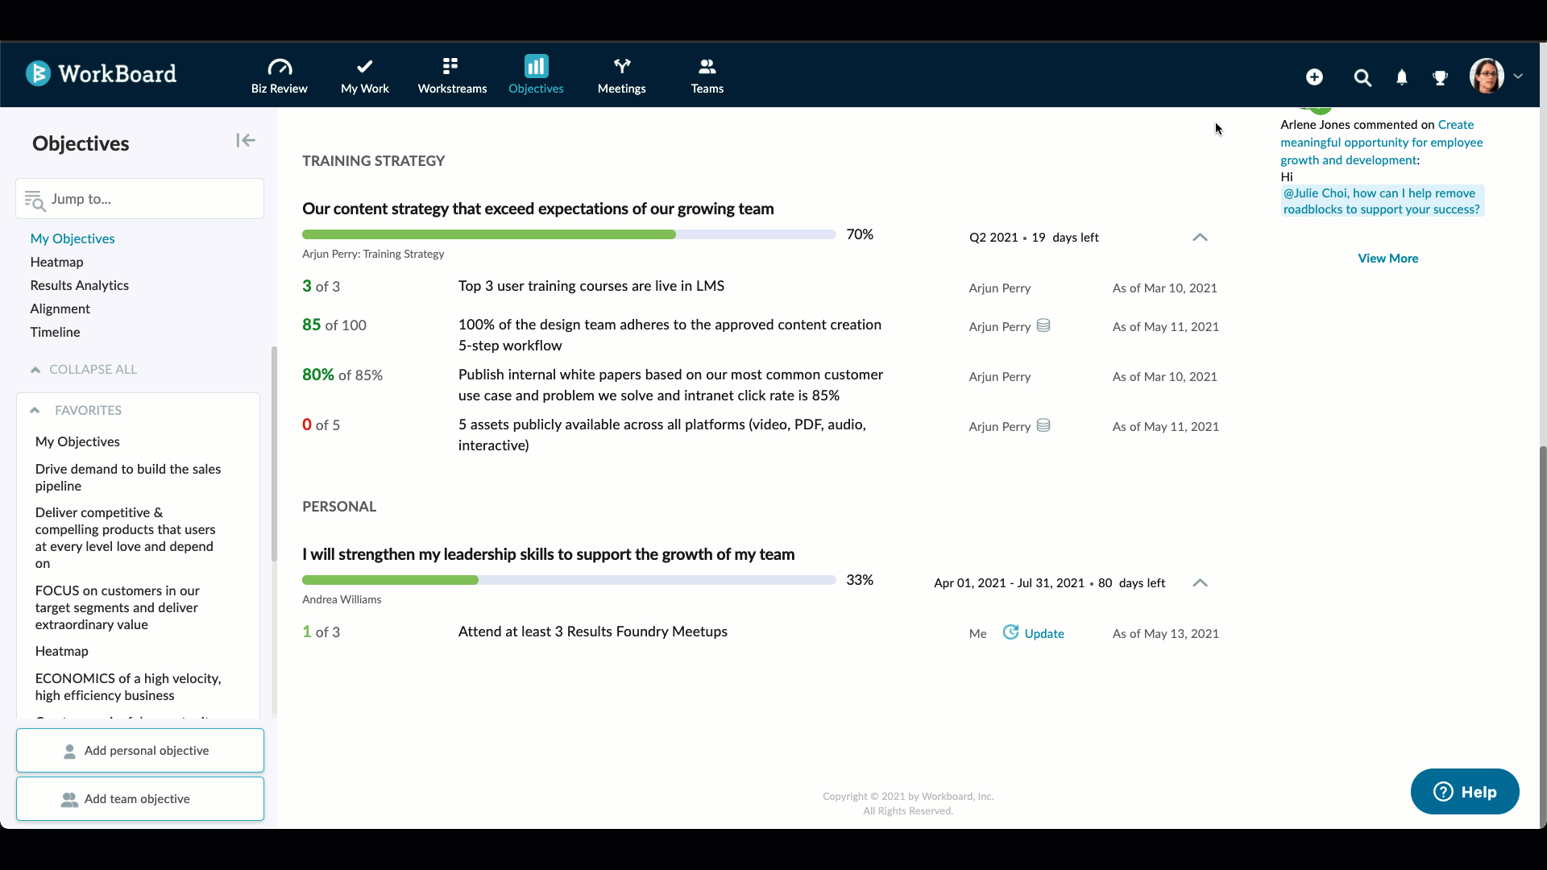The height and width of the screenshot is (870, 1547).
Task: Open trophy achievements icon
Action: pos(1440,77)
